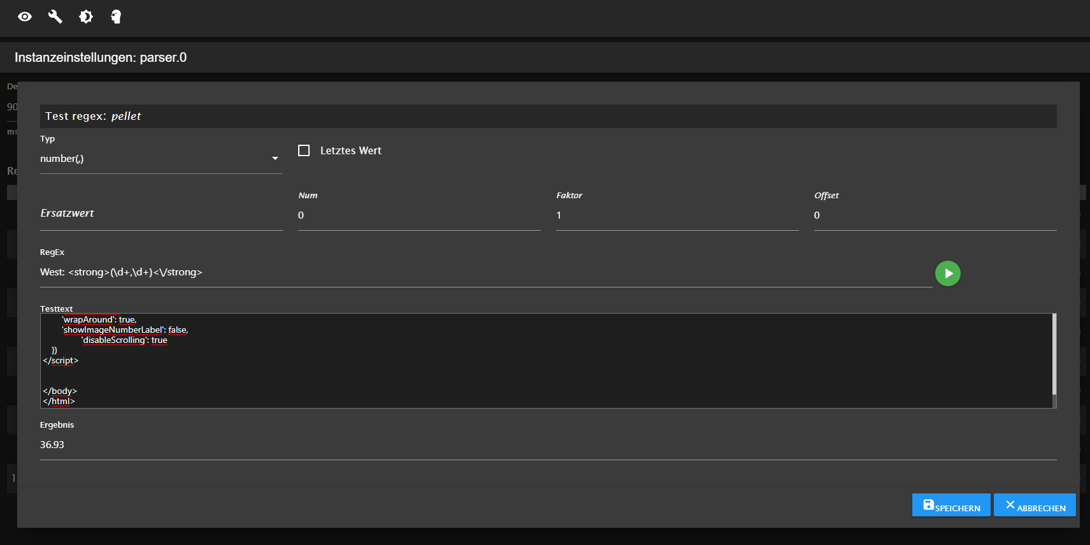Click the Offset input field
Screen dimensions: 1090x545
(x=935, y=215)
